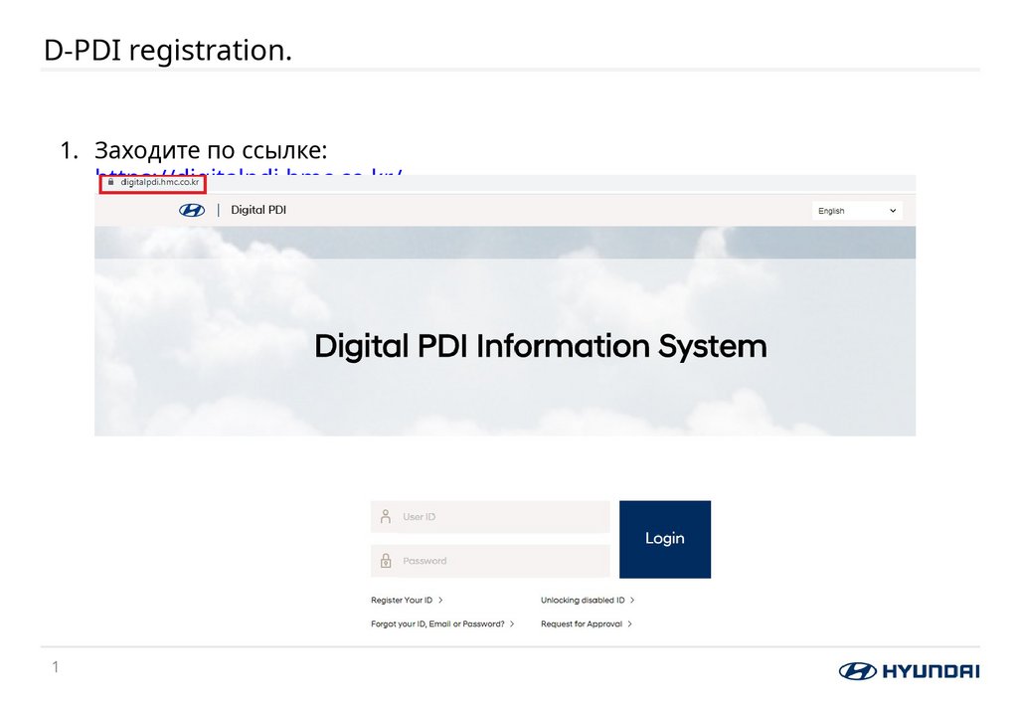Click the partially hidden blue hyperlink under step 1
This screenshot has width=1018, height=705.
249,172
